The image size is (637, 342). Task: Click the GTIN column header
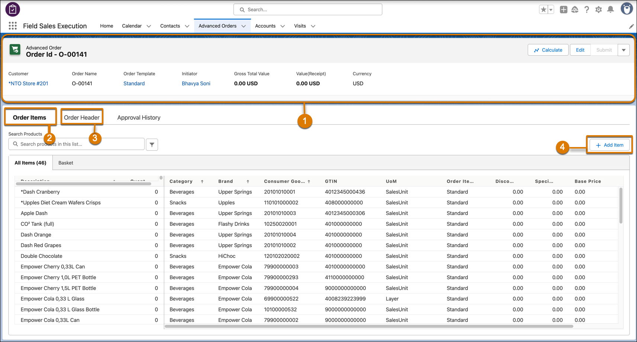click(331, 182)
